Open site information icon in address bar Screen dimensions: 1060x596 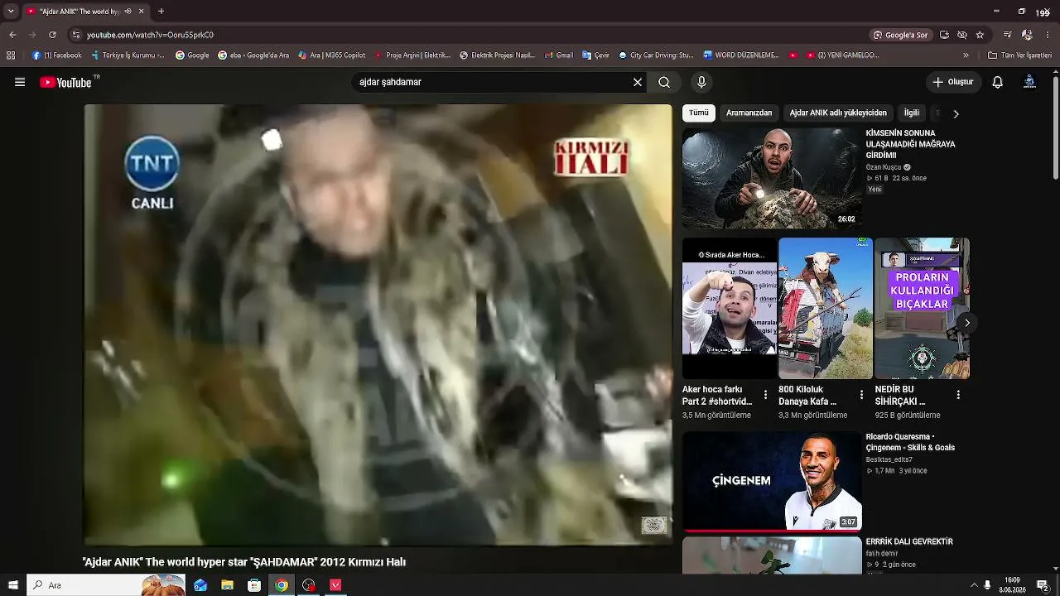point(76,35)
